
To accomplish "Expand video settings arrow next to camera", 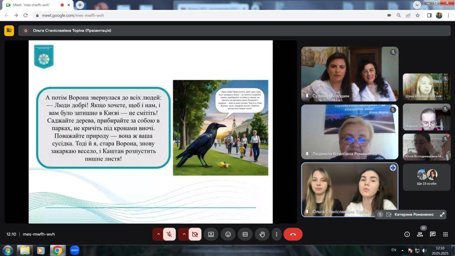I will (x=184, y=234).
